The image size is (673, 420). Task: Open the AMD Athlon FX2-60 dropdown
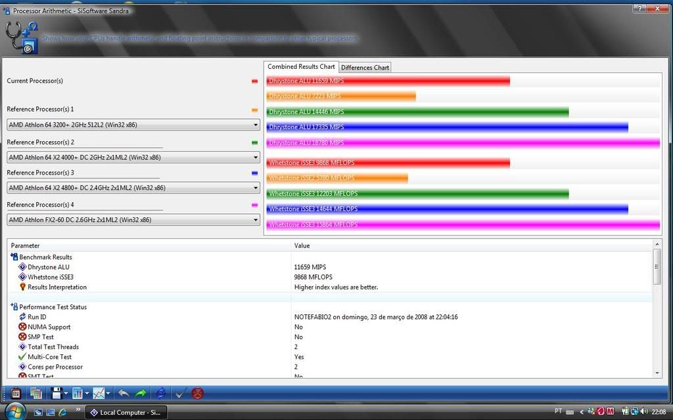point(255,220)
